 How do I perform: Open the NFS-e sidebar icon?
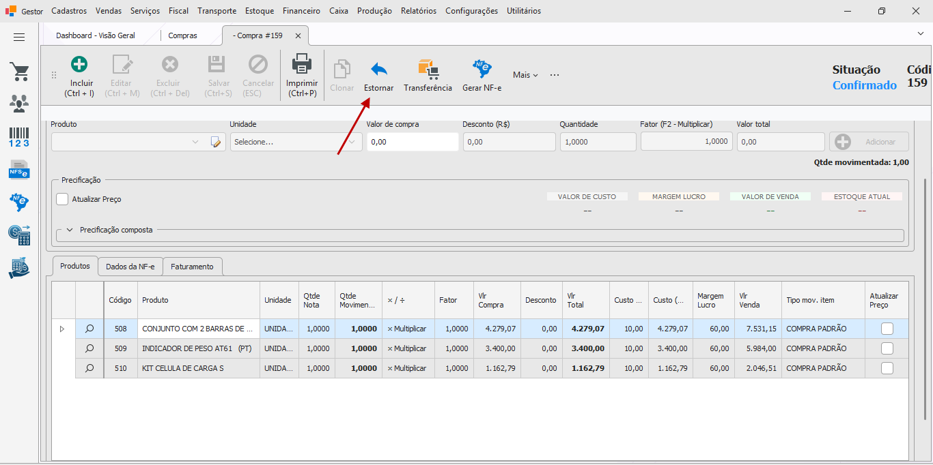(x=19, y=168)
